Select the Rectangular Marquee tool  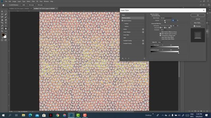6,11
